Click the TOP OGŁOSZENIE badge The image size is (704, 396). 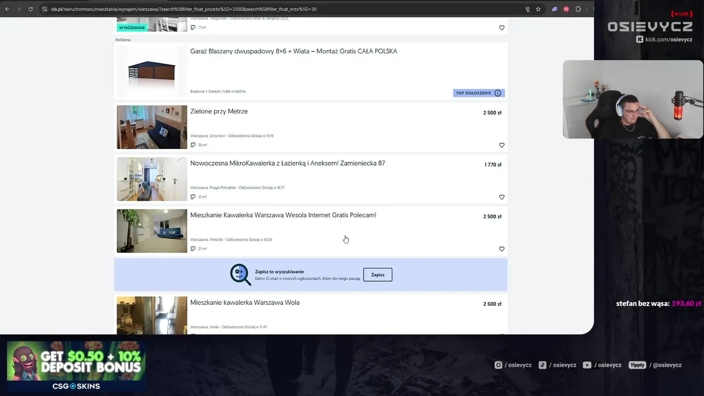479,93
